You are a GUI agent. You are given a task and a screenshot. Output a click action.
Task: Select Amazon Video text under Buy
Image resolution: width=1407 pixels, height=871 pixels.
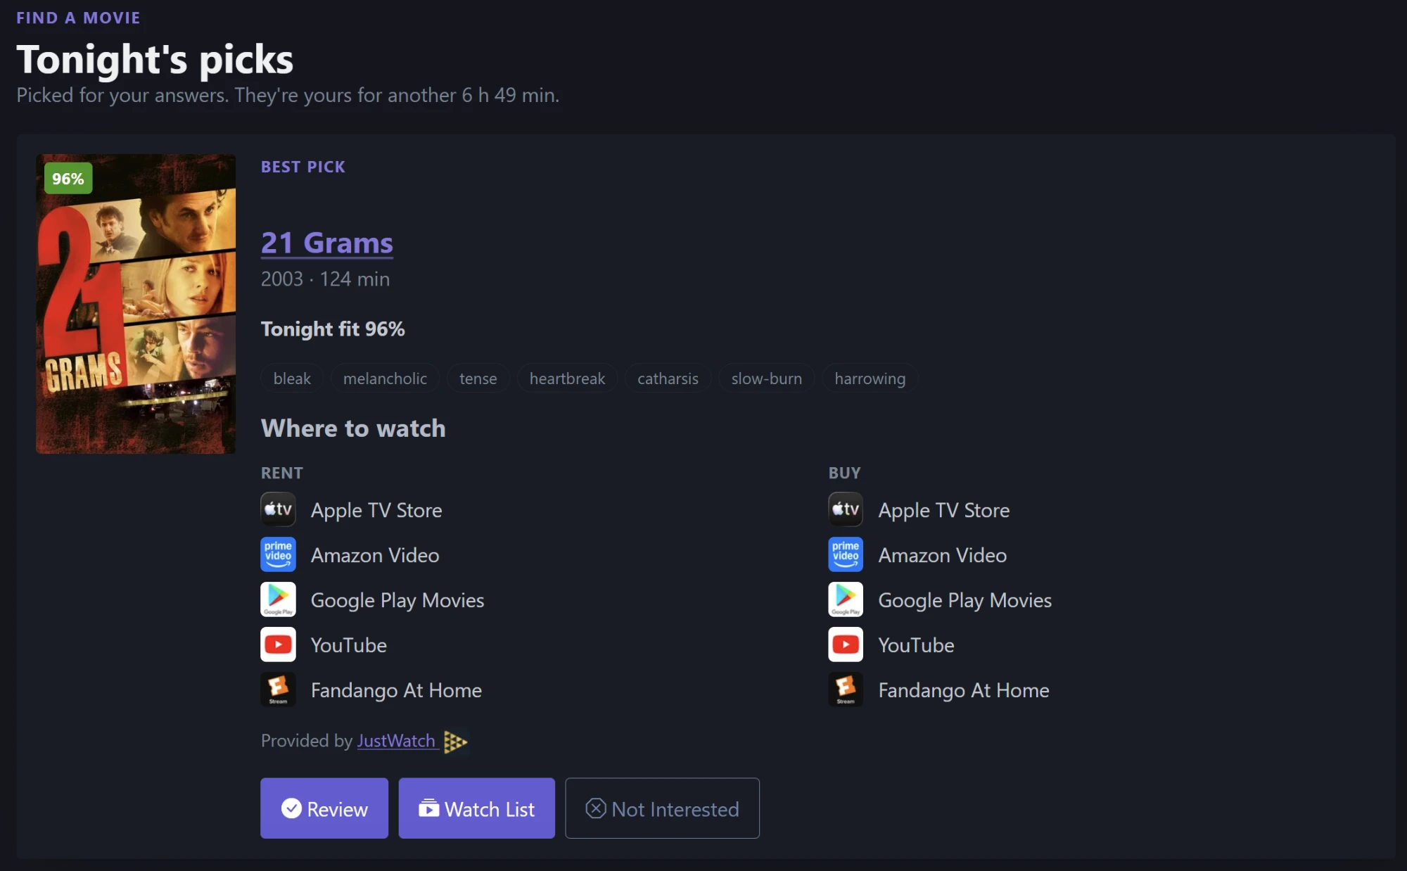point(943,555)
